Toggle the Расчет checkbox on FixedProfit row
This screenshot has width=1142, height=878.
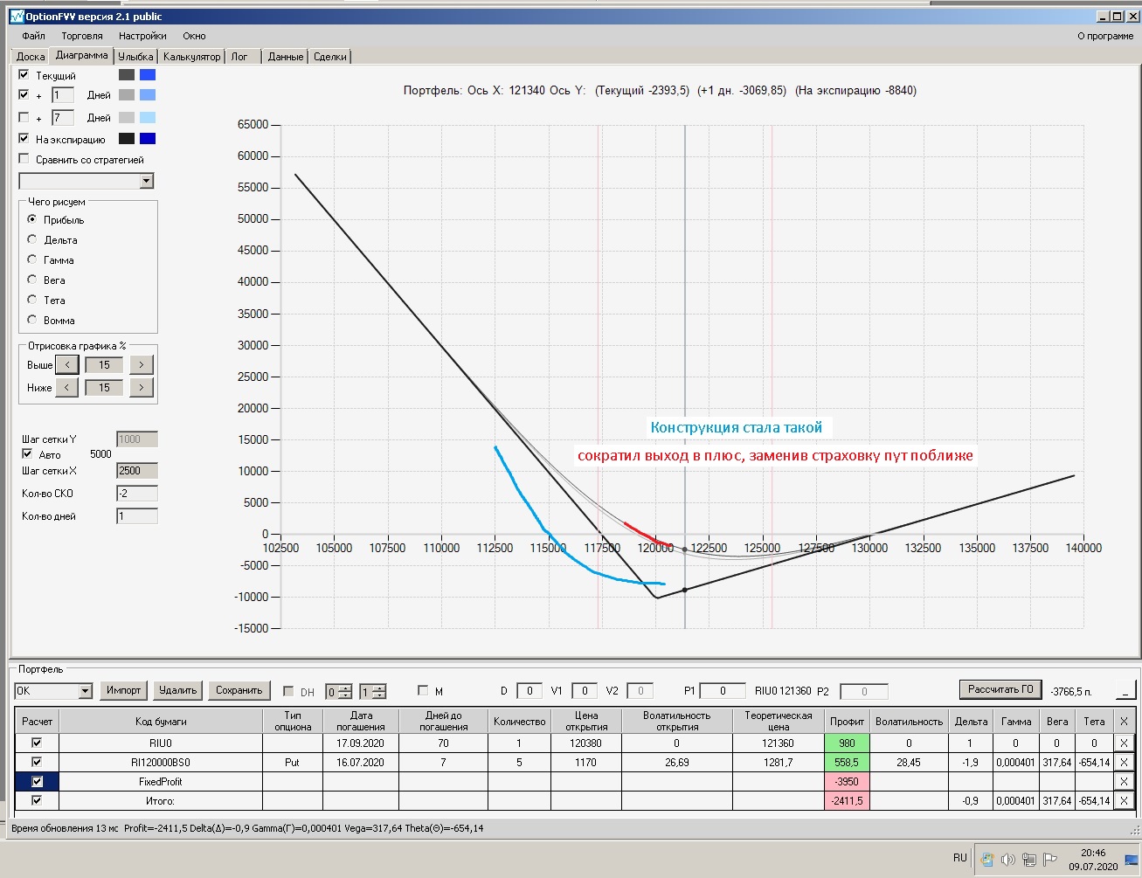pos(37,781)
